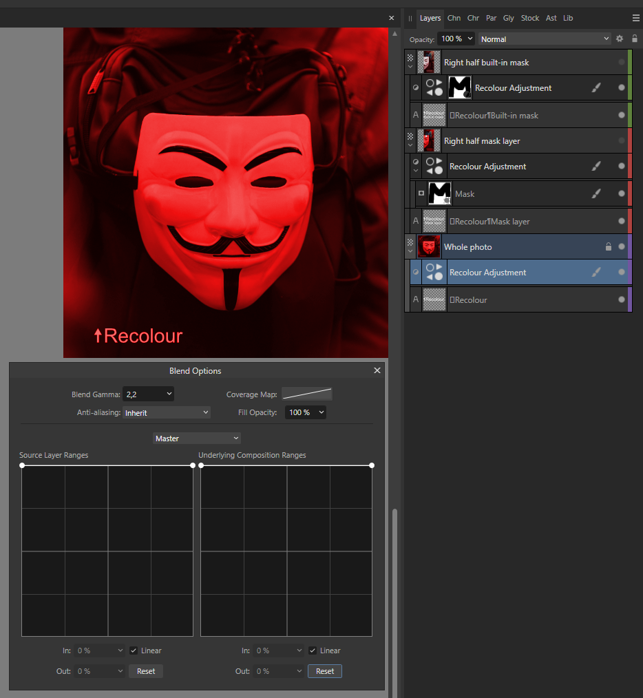643x698 pixels.
Task: Click the text 'A' icon of Recolour¶Mask layer
Action: 416,221
